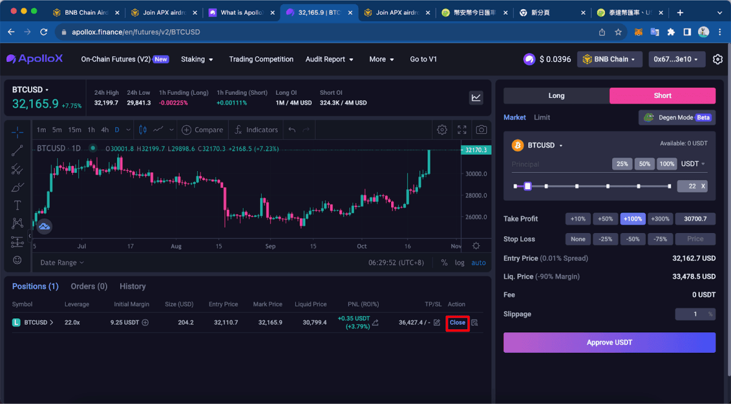
Task: Open BTCUSD dropdown in the order panel
Action: point(545,145)
